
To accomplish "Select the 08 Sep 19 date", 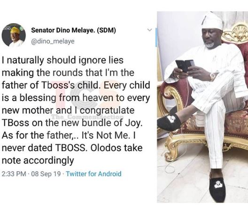I will (46, 174).
